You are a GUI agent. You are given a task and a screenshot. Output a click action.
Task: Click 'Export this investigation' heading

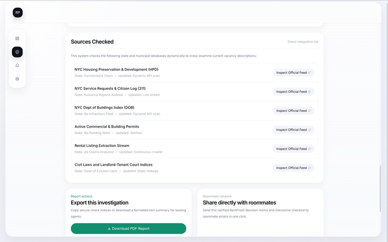pos(100,203)
